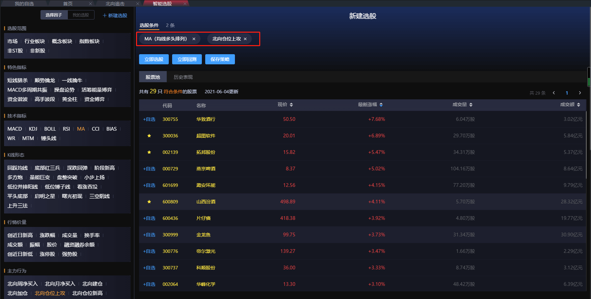Remove the 北向仓位上攻 condition
This screenshot has width=591, height=299.
(245, 39)
